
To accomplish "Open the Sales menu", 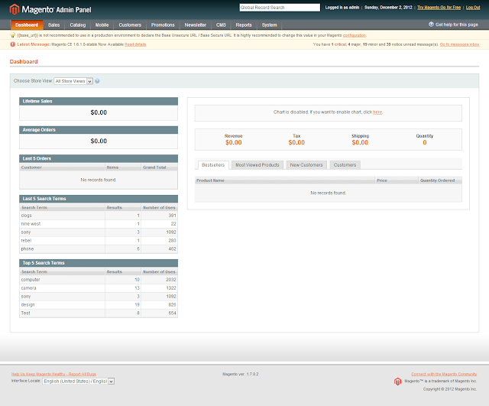I will tap(53, 25).
